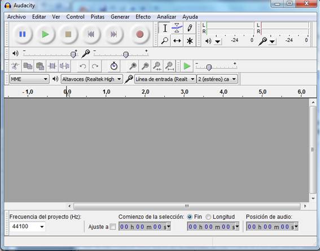Image resolution: width=320 pixels, height=251 pixels.
Task: Click the horizontal scrollbar thumb
Action: coord(187,206)
